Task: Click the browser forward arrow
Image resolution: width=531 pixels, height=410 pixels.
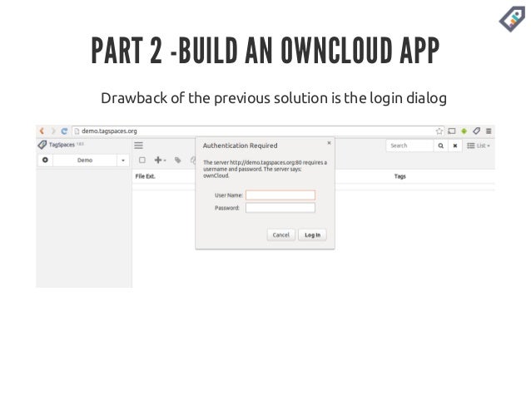Action: [53, 131]
